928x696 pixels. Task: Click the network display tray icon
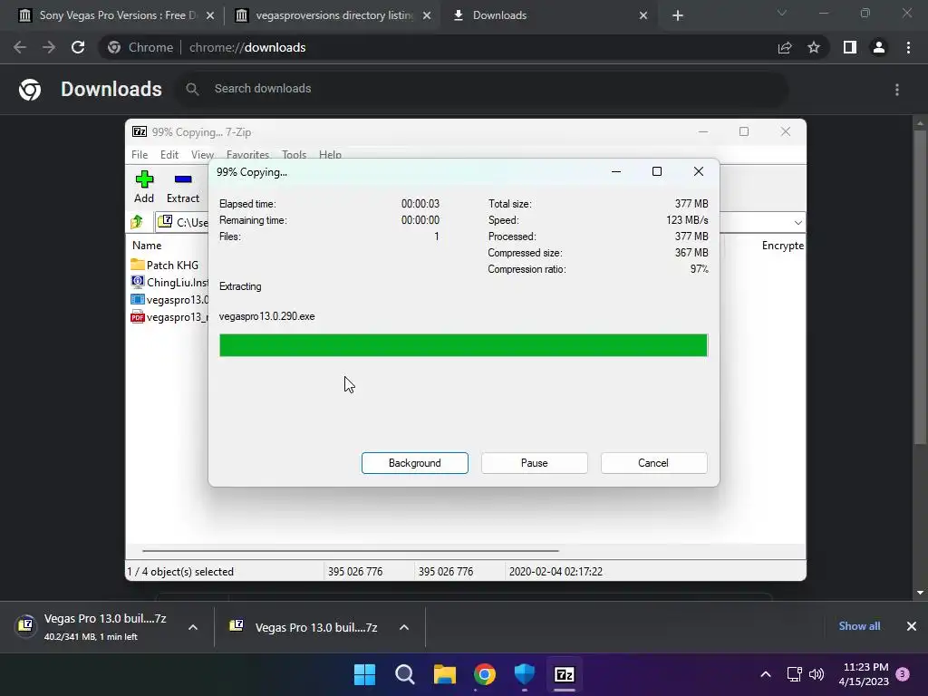coord(794,674)
